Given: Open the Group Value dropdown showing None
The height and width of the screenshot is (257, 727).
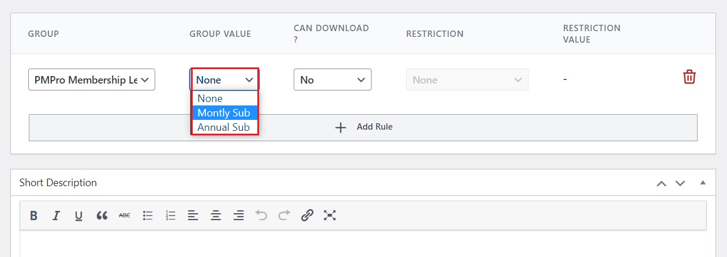Looking at the screenshot, I should [224, 80].
